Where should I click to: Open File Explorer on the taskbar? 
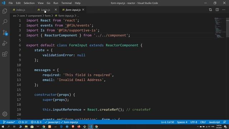pyautogui.click(x=26, y=126)
